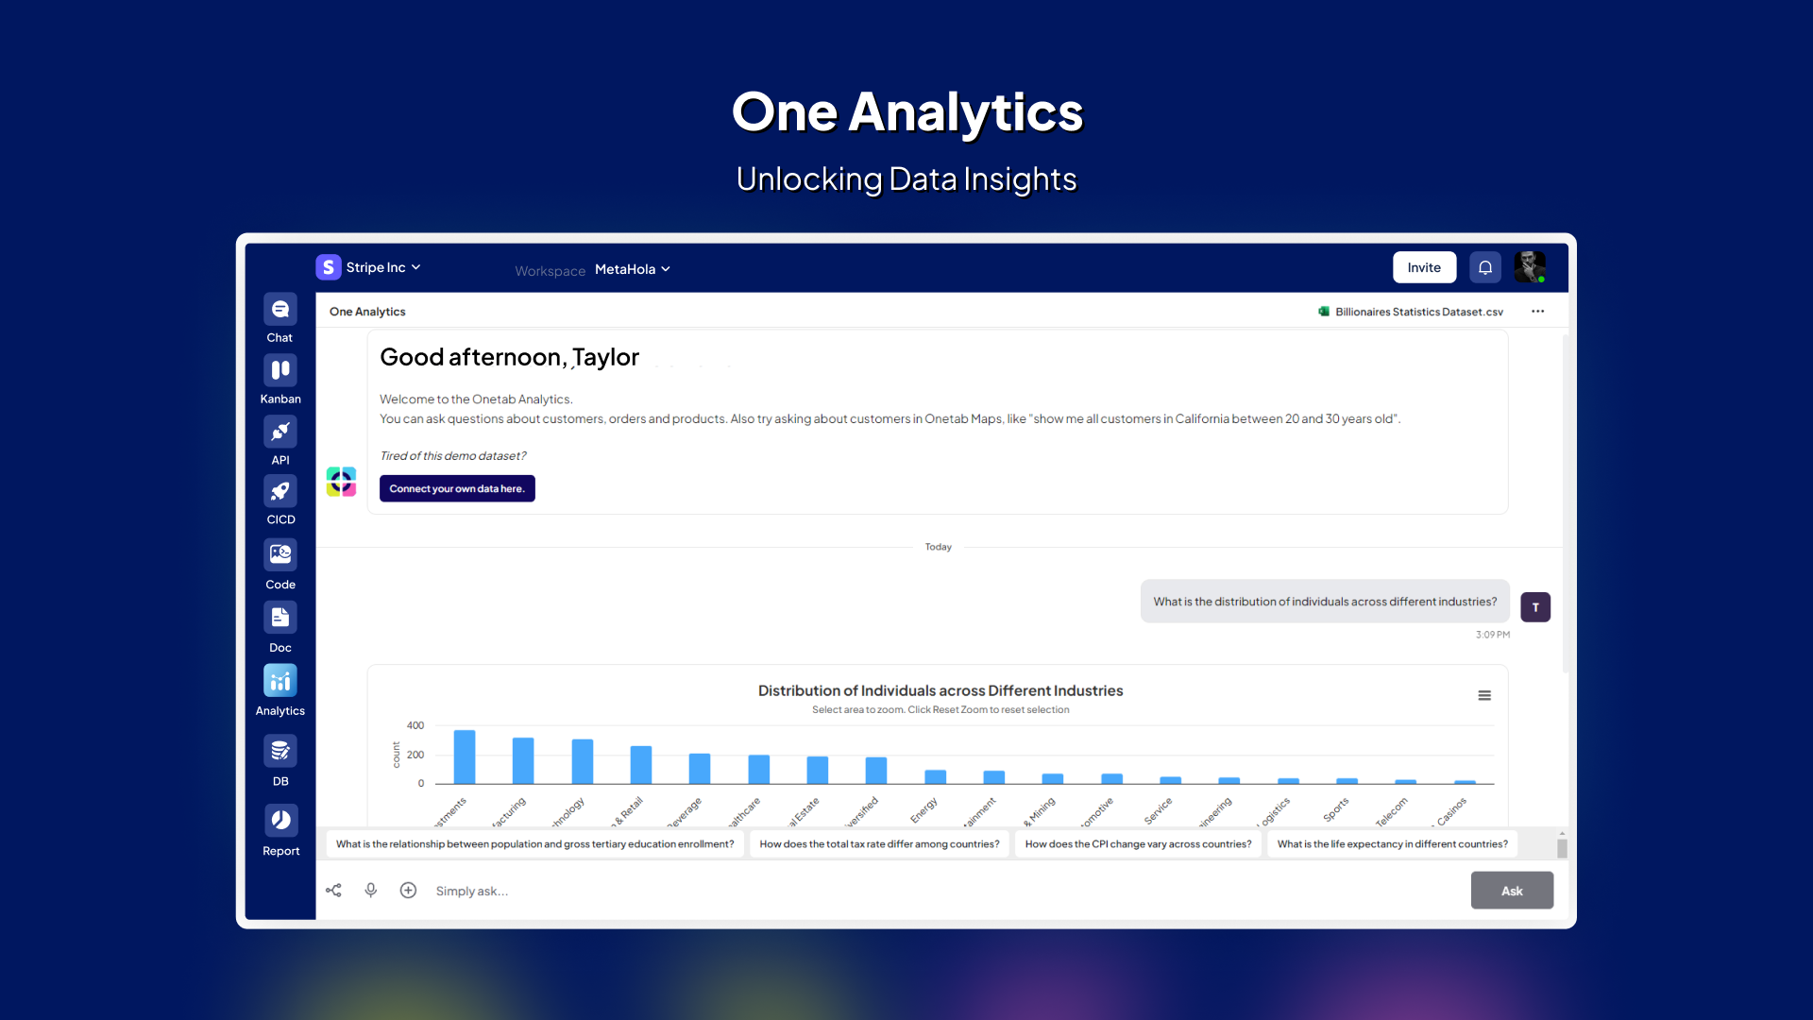
Task: Open the chart hamburger menu
Action: click(x=1484, y=695)
